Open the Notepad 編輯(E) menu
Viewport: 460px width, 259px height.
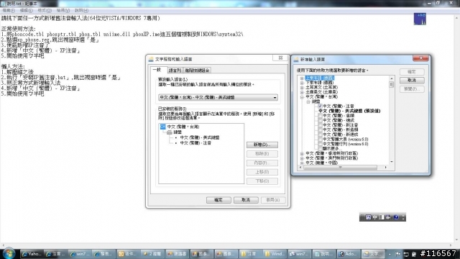click(x=26, y=11)
